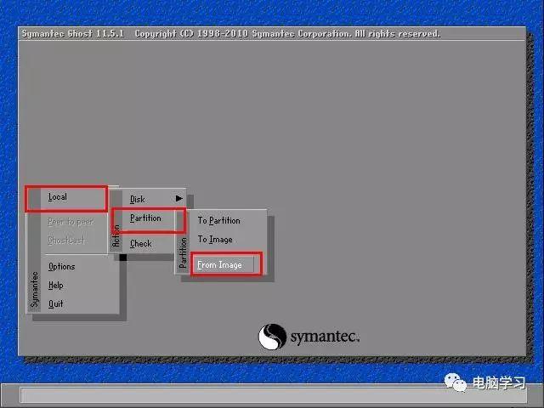Select Partition in the Action menu
Screen dimensions: 544x408
click(x=145, y=218)
